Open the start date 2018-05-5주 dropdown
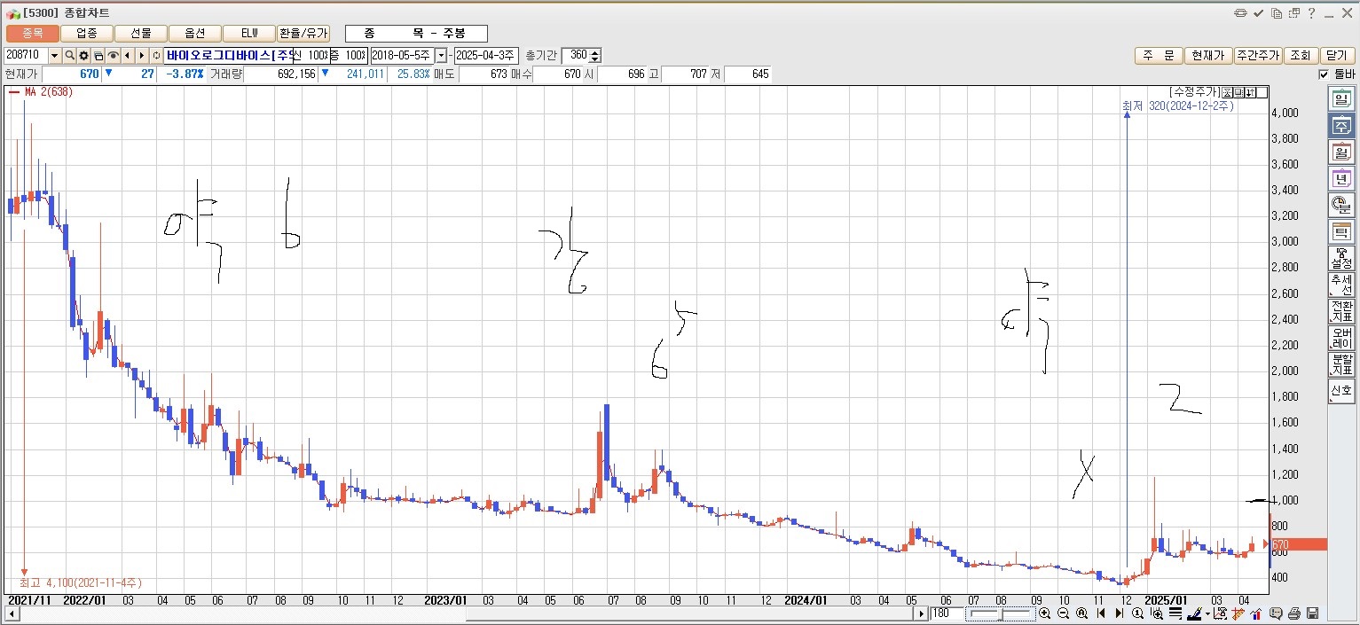 pyautogui.click(x=441, y=56)
